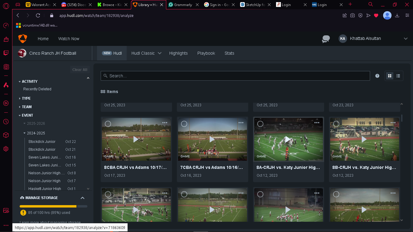Click the storage usage progress bar
Viewport: 413px width, 232px height.
tap(54, 206)
